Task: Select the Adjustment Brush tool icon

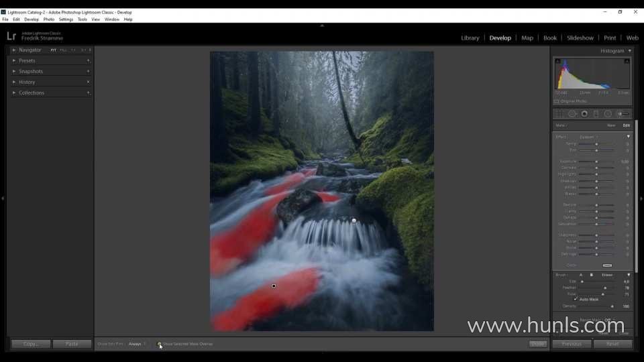Action: point(623,114)
